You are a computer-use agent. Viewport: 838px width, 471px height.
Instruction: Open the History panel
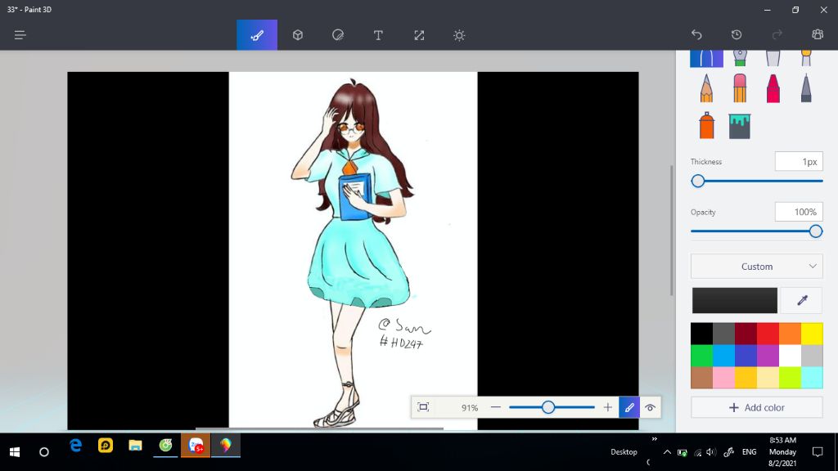[x=737, y=34]
